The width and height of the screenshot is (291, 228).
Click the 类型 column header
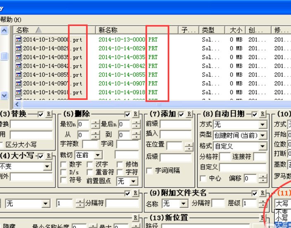coord(212,30)
